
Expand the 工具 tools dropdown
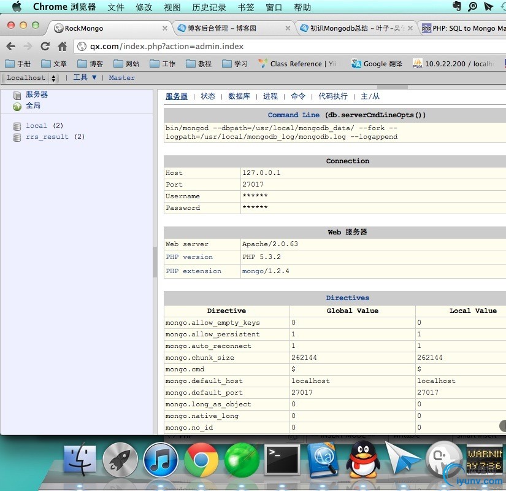click(85, 77)
